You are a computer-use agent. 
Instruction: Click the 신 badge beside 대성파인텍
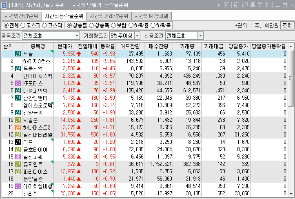click(18, 90)
